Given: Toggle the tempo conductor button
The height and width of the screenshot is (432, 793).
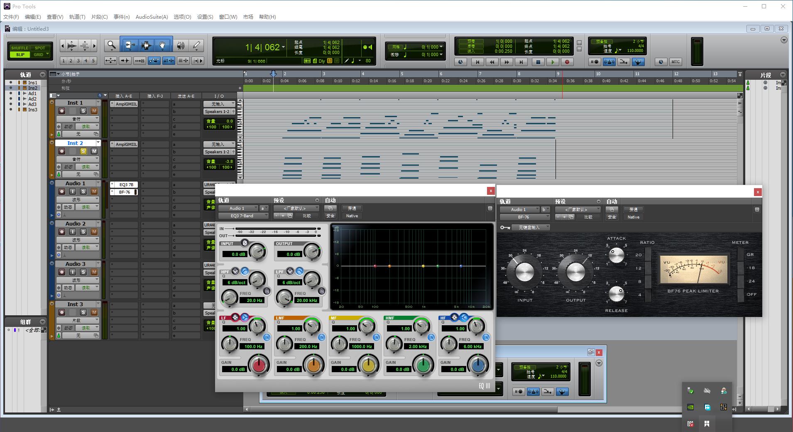Looking at the screenshot, I should click(638, 62).
